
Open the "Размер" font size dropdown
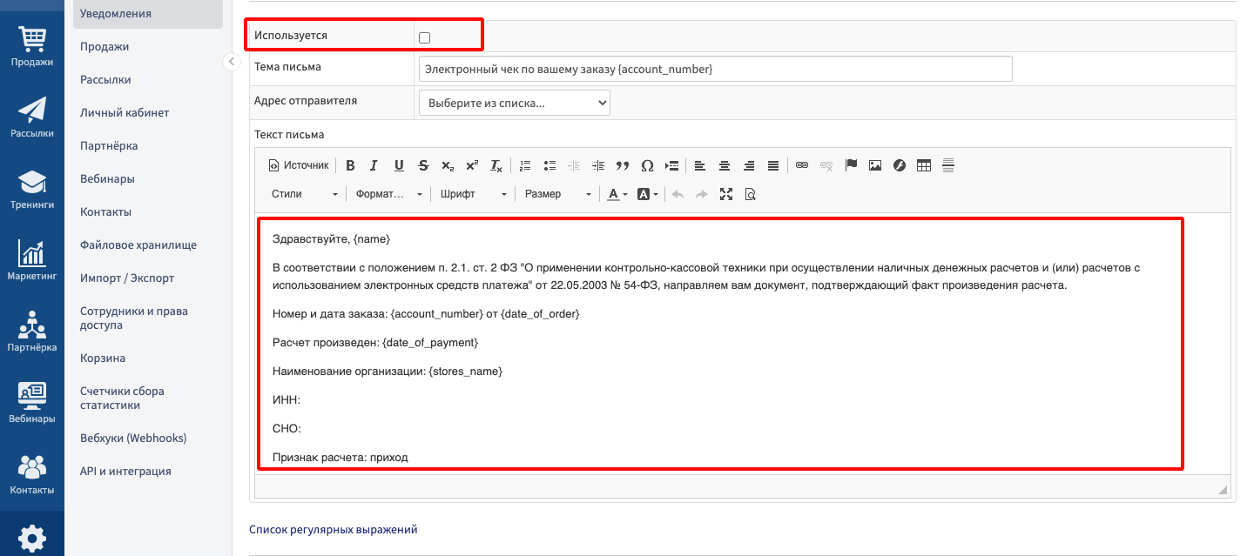pyautogui.click(x=557, y=194)
